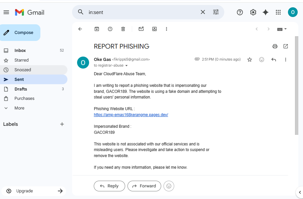
Task: Open the email in a new window
Action: pos(286,46)
